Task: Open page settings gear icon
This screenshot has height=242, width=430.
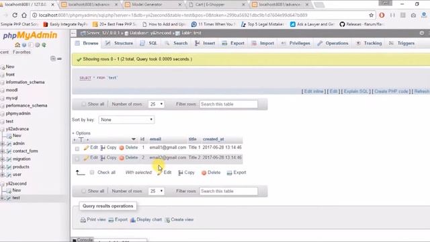Action: point(422,33)
